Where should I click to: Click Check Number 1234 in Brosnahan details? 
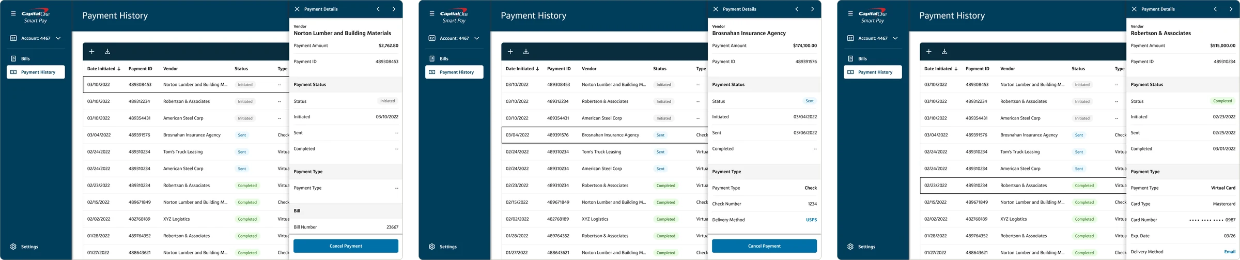pyautogui.click(x=812, y=204)
